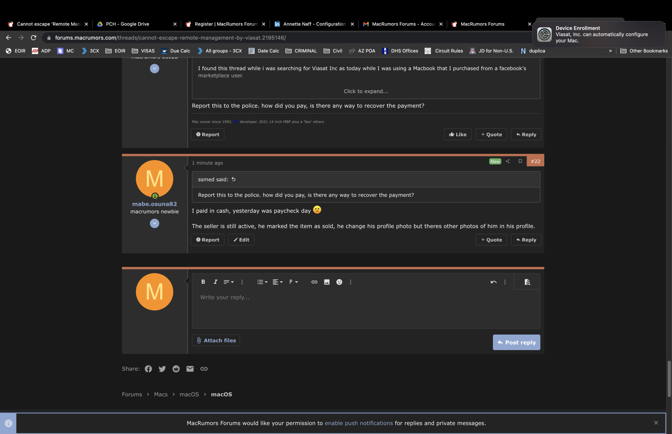Image resolution: width=672 pixels, height=434 pixels.
Task: Like ssmed's post
Action: pyautogui.click(x=458, y=134)
